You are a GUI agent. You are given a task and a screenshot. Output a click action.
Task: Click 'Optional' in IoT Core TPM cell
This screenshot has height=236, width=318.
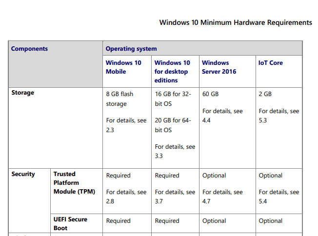tap(270, 176)
